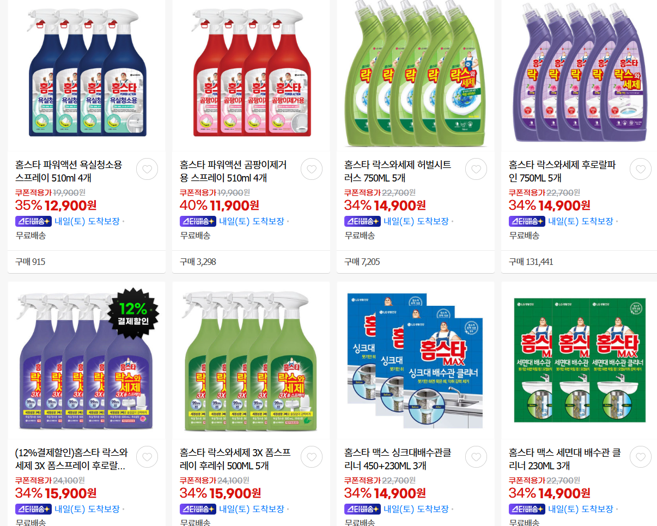Open green 락스와세제 bottles product image
657x526 pixels.
point(416,74)
